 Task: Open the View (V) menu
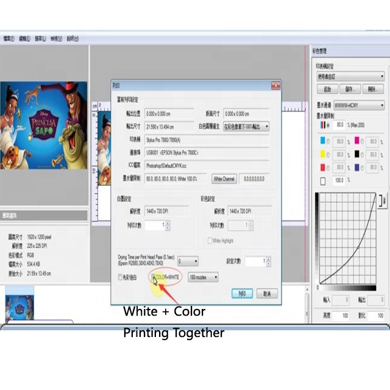pos(56,38)
